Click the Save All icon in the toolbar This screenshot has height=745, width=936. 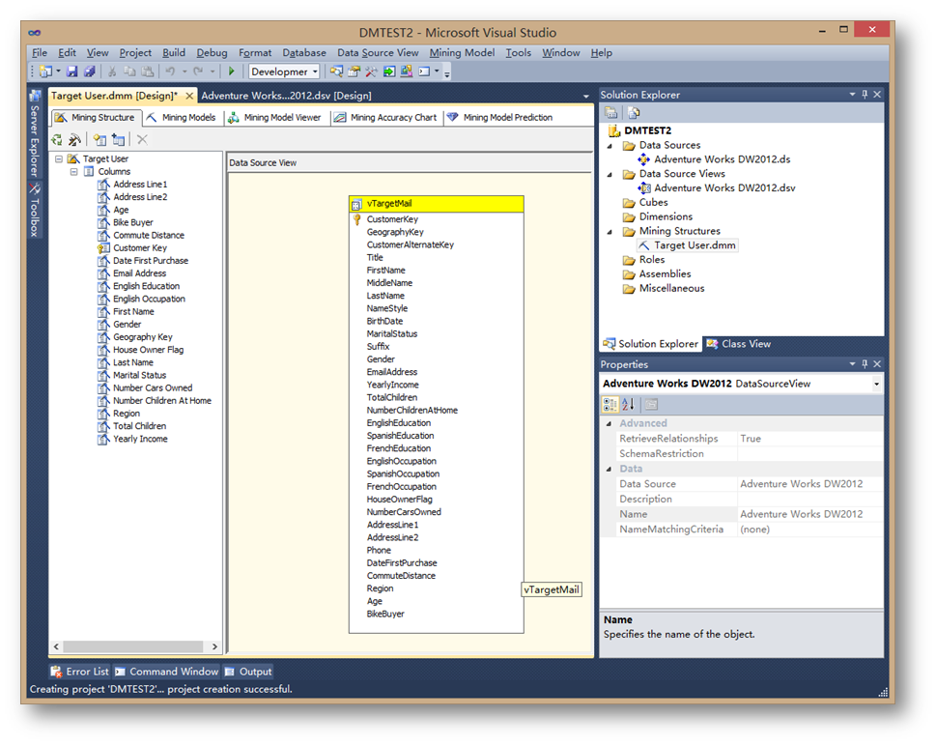90,72
